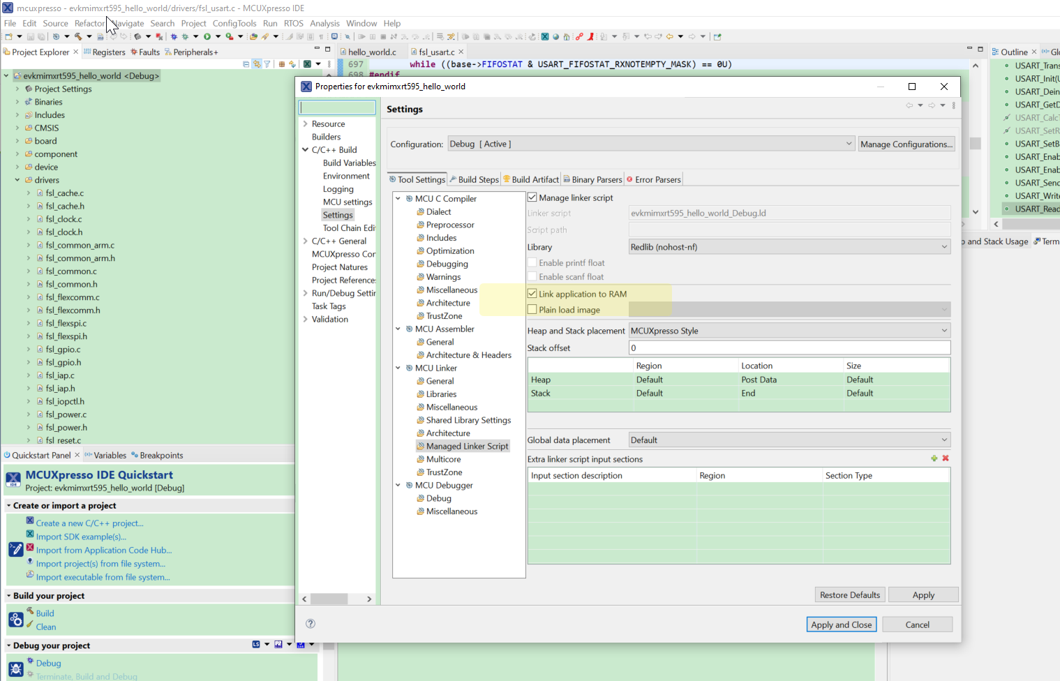Toggle link with editor in Project Explorer
The height and width of the screenshot is (681, 1060).
point(257,63)
